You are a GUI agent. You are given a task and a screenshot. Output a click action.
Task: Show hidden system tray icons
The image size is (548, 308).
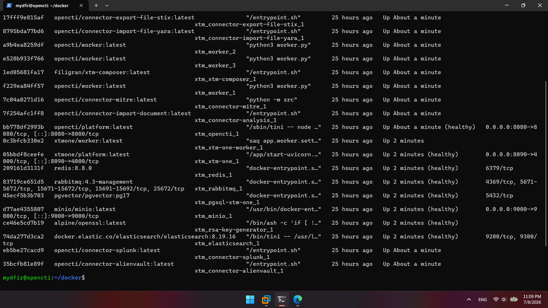point(469,299)
